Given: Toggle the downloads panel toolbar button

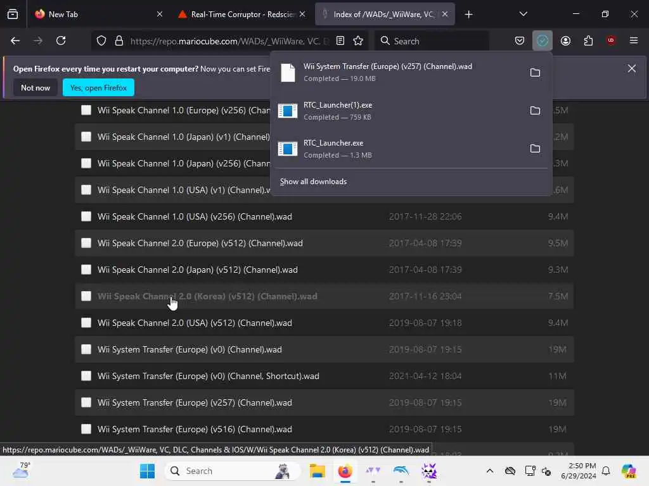Looking at the screenshot, I should click(543, 40).
